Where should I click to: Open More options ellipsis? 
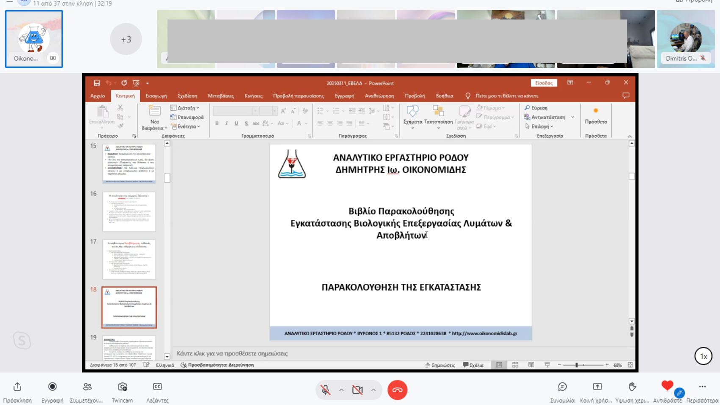point(702,386)
